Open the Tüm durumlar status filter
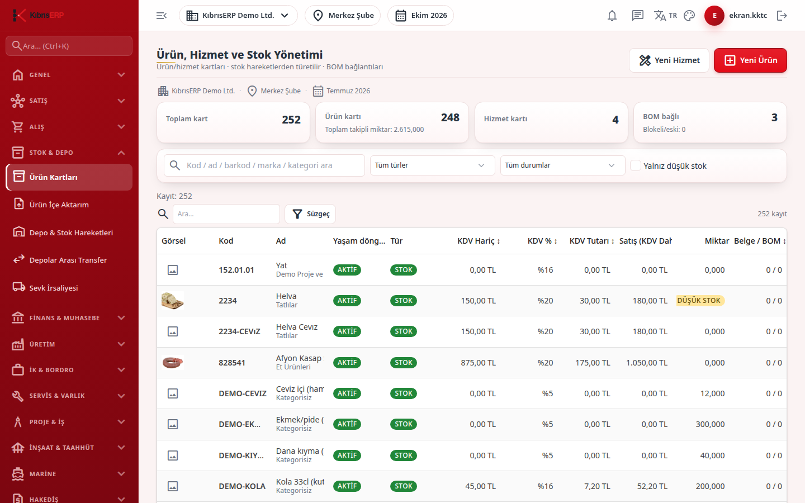The height and width of the screenshot is (503, 805). point(563,165)
